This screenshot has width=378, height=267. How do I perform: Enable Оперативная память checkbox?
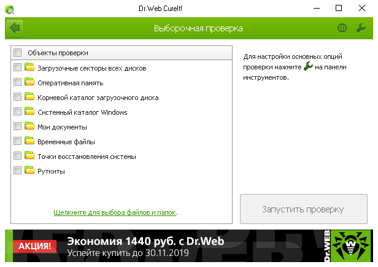[x=17, y=82]
